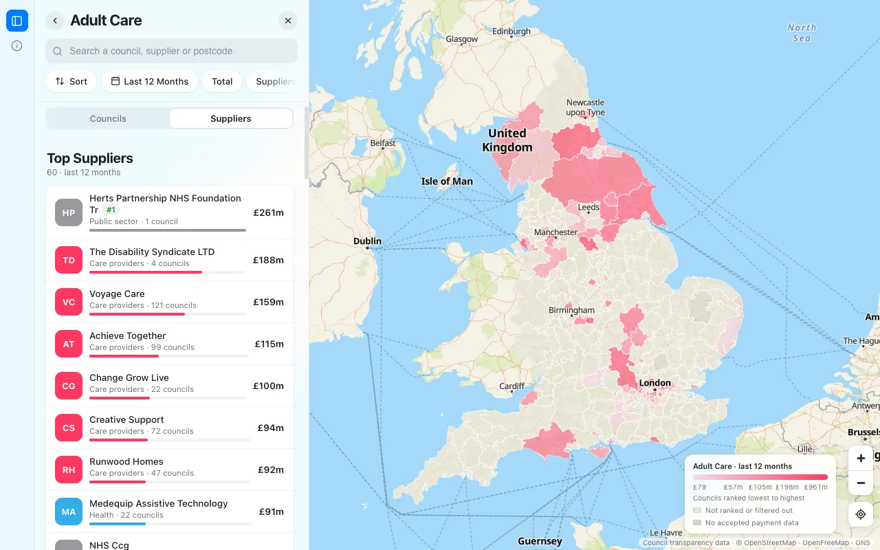
Task: Open Herts Partnership NHS Foundation Tr supplier
Action: pyautogui.click(x=170, y=212)
